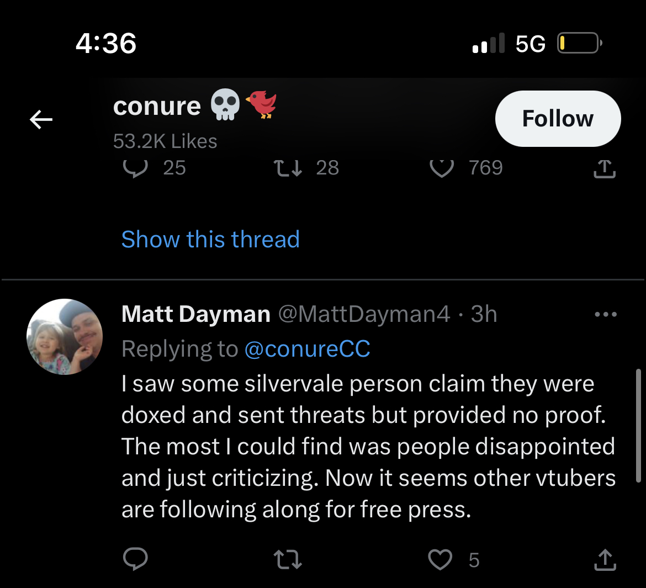Viewport: 646px width, 588px height.
Task: Open Show this thread link
Action: (x=210, y=239)
